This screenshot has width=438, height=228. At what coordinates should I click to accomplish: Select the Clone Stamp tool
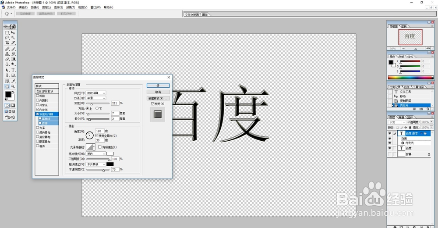[7, 54]
